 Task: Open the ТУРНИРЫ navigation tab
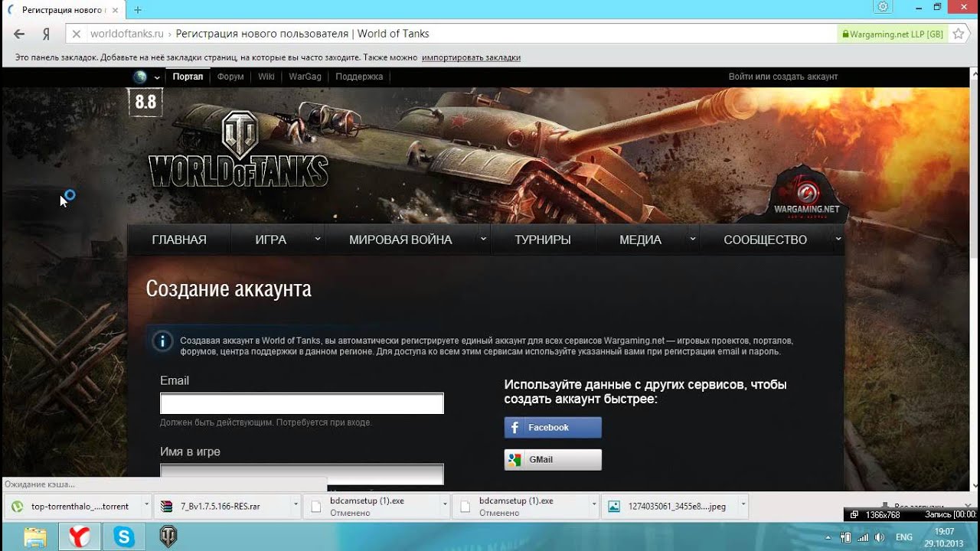[x=543, y=240]
